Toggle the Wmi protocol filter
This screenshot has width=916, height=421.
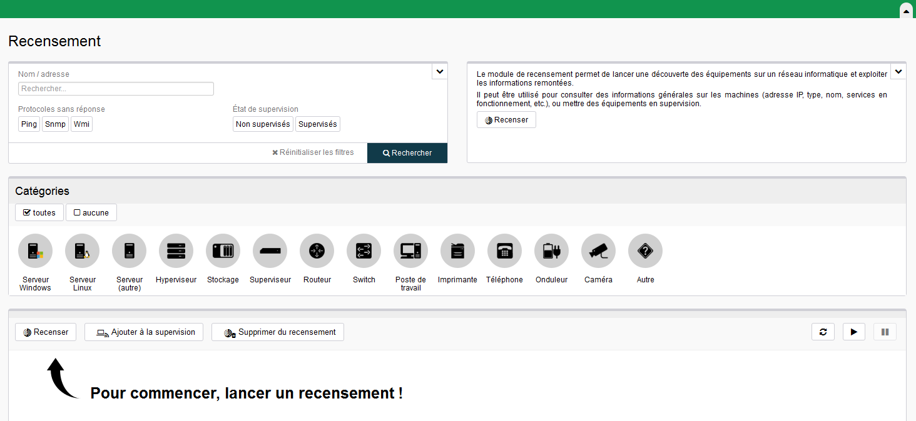81,124
